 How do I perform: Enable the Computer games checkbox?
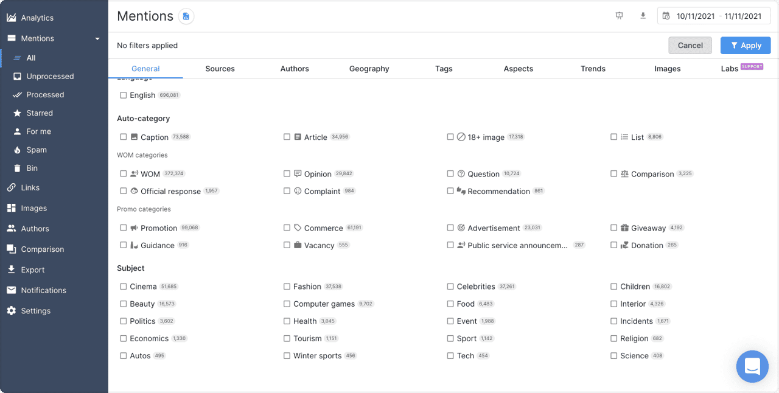coord(287,304)
